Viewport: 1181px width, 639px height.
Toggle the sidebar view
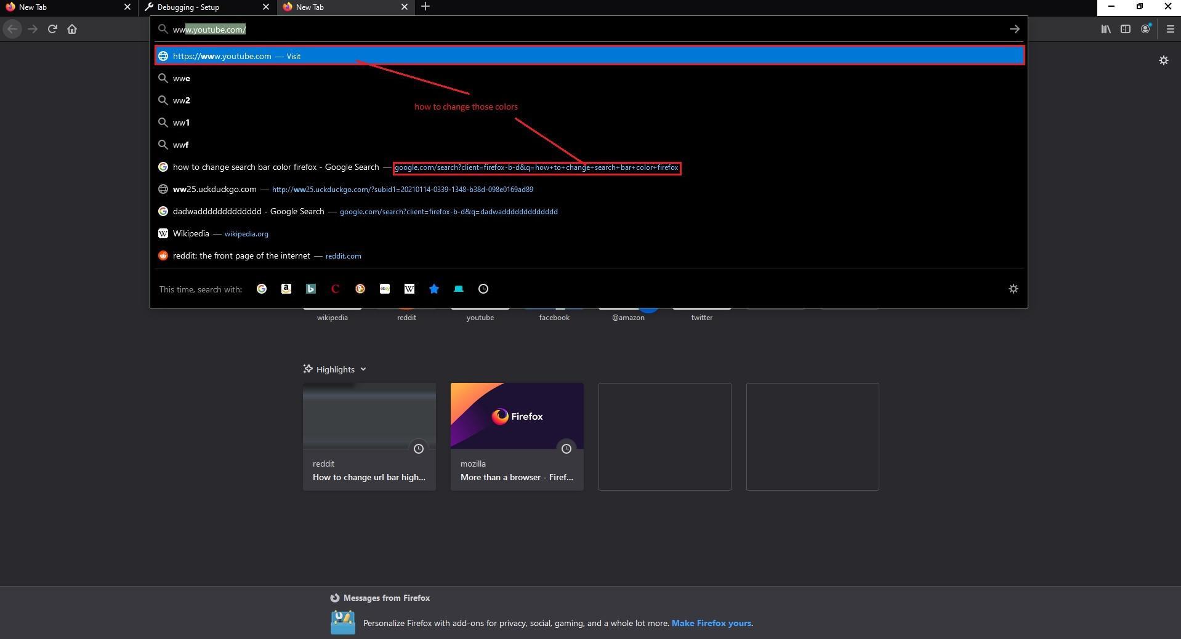(1126, 29)
